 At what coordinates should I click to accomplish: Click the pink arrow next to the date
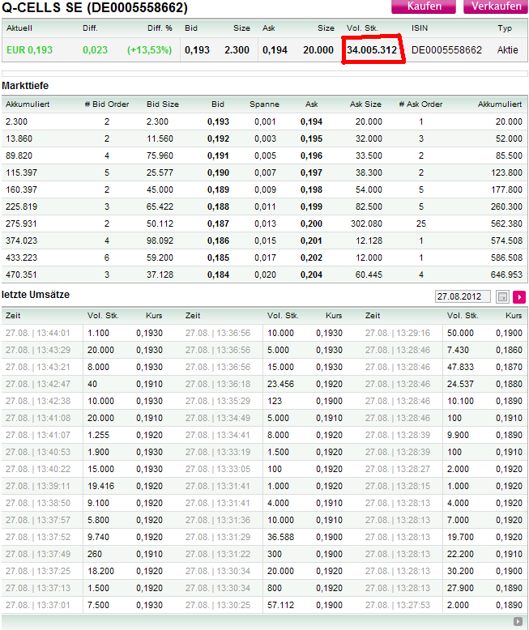point(519,297)
